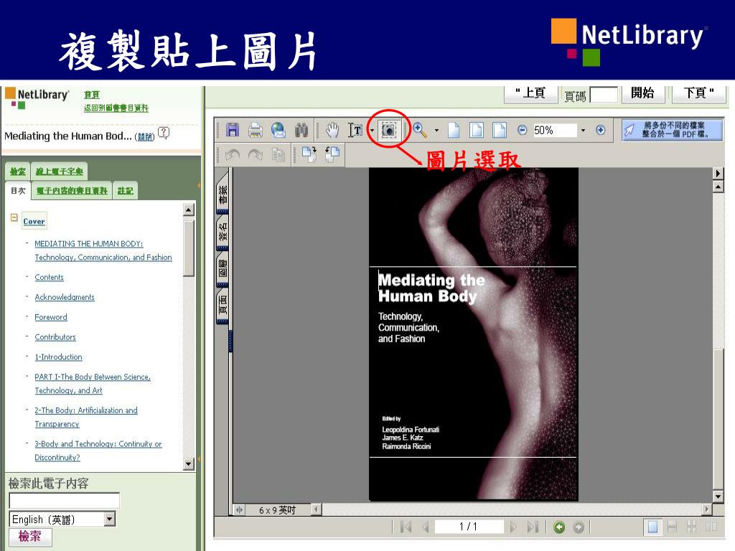The width and height of the screenshot is (735, 551).
Task: Open Zoom tool dropdown arrow
Action: click(x=436, y=131)
